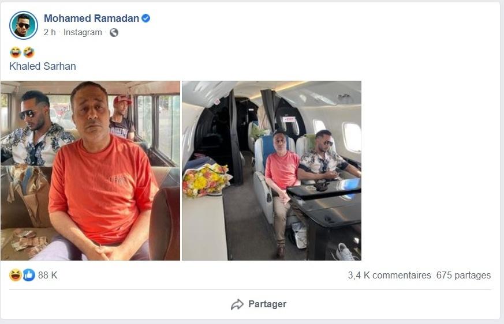Click the Instagram source link
The width and height of the screenshot is (504, 324).
click(83, 32)
